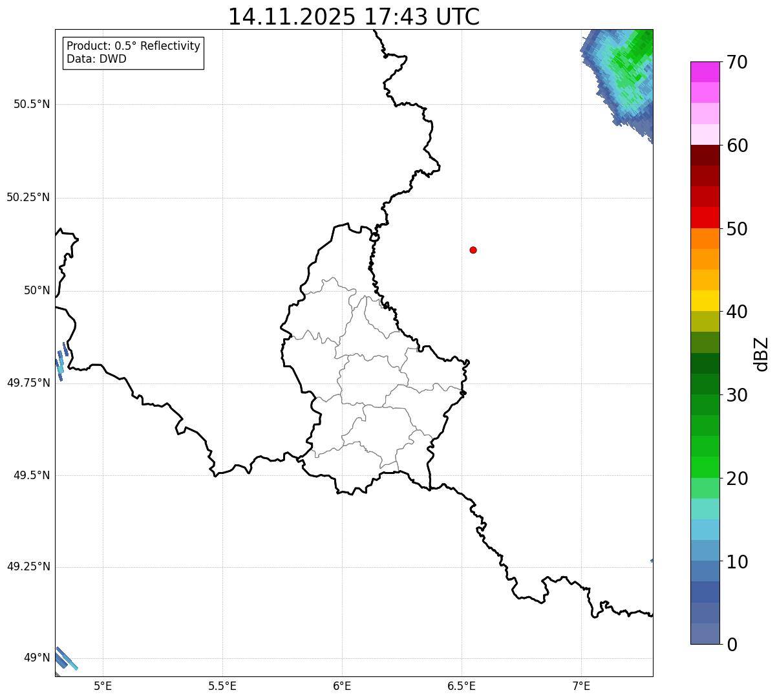Click the 'Data: DWD' label
The height and width of the screenshot is (699, 777).
[96, 59]
